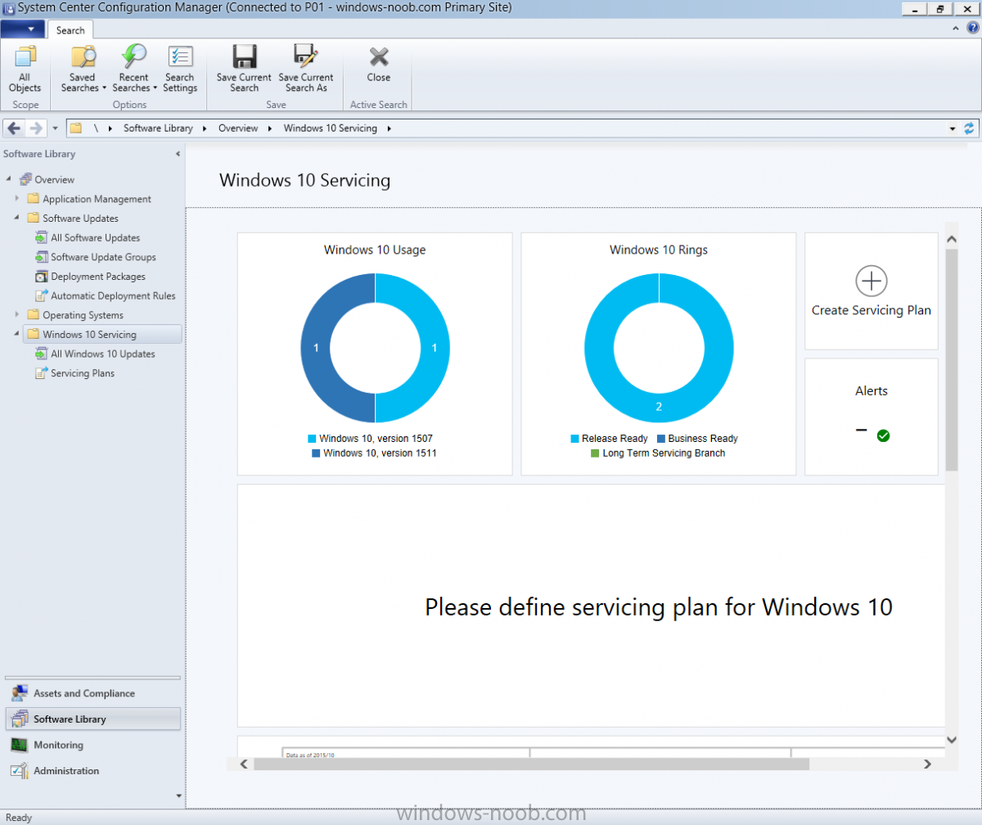The width and height of the screenshot is (982, 825).
Task: Click the Configuration Manager title bar icon
Action: 8,8
